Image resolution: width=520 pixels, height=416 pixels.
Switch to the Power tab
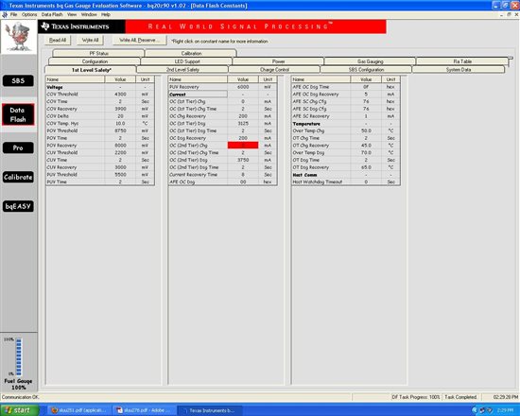point(278,61)
